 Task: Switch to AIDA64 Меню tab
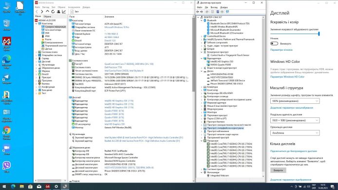coord(38,16)
